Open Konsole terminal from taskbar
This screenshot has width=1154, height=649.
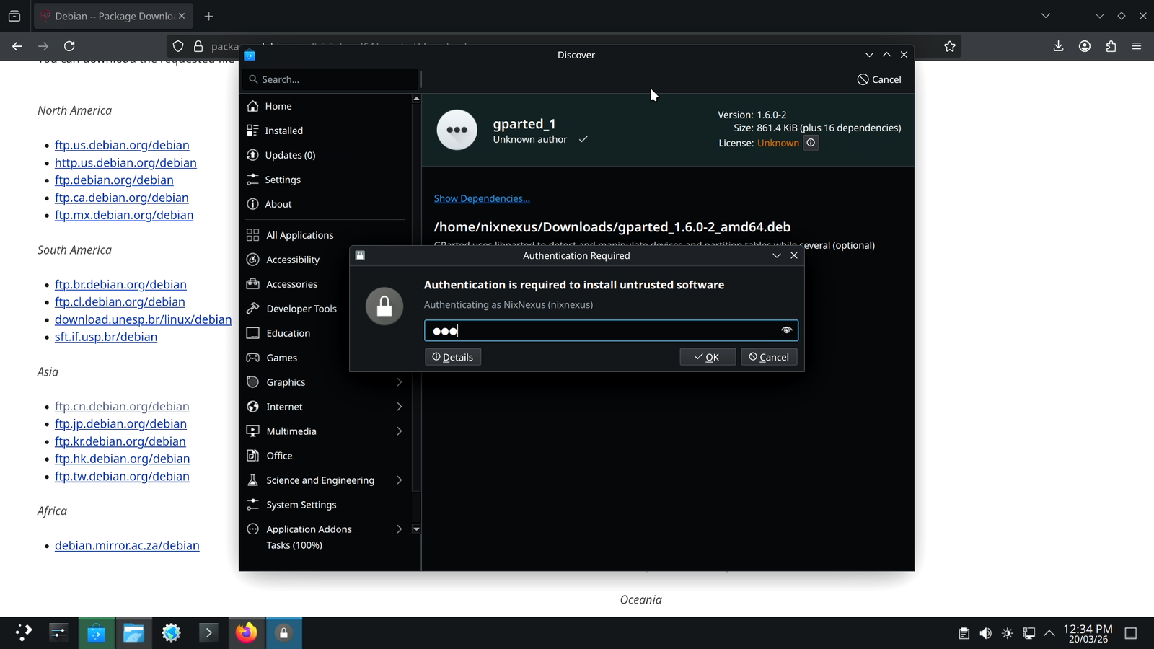208,633
